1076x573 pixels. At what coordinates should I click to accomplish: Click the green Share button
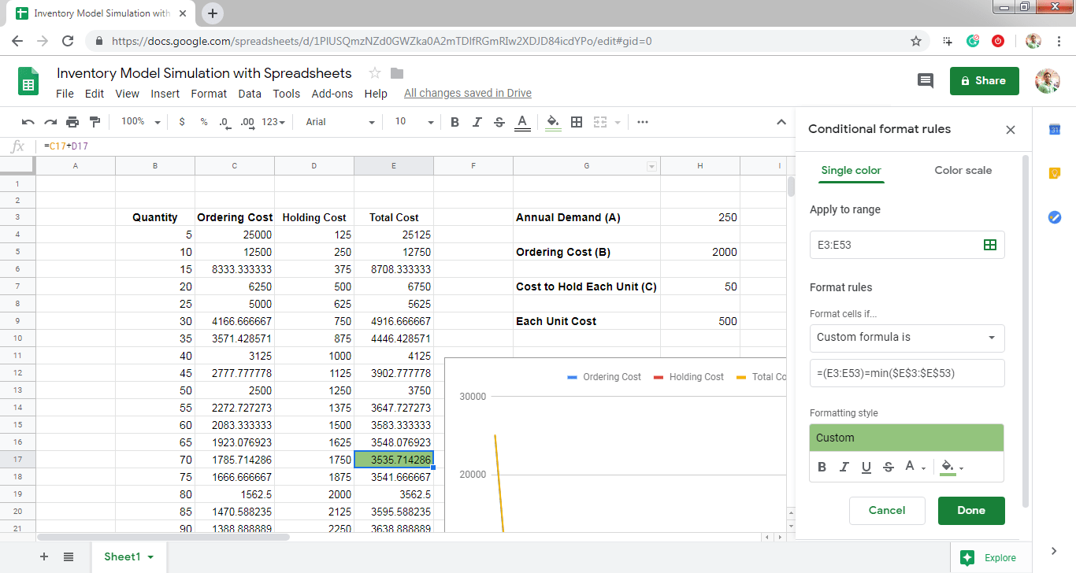tap(985, 80)
